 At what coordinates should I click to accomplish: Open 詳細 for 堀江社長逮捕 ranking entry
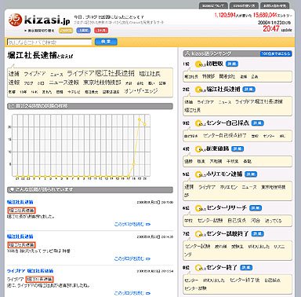coord(248,90)
